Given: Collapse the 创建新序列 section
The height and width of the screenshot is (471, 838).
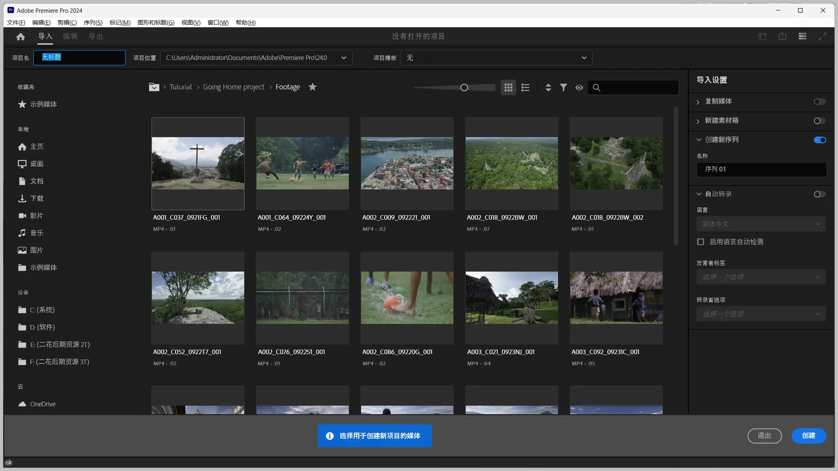Looking at the screenshot, I should coord(698,139).
